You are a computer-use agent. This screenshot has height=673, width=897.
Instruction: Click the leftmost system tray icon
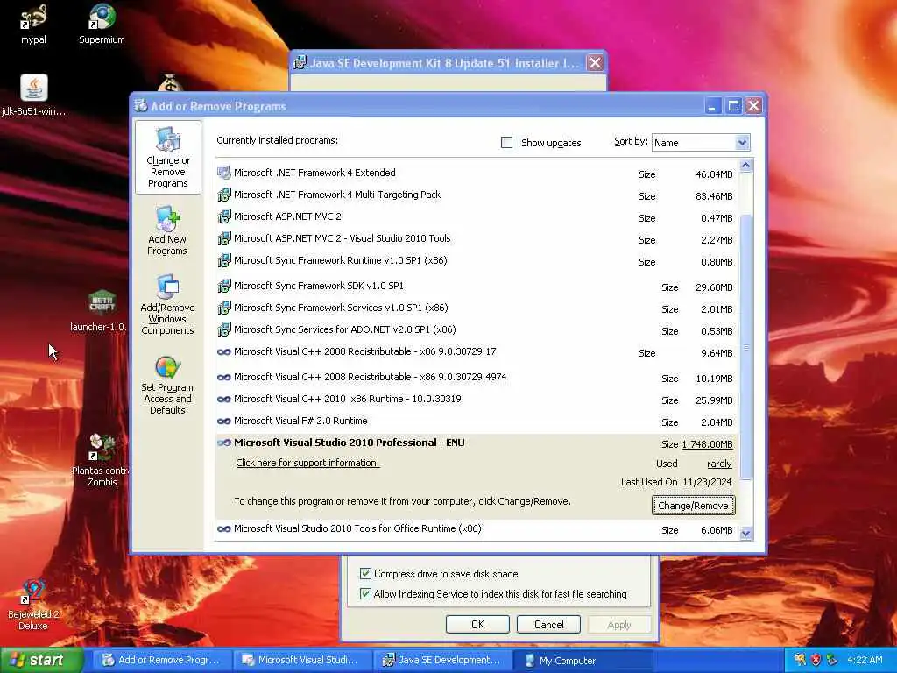(x=800, y=660)
